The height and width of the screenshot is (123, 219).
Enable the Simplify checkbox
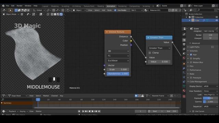click(x=191, y=58)
